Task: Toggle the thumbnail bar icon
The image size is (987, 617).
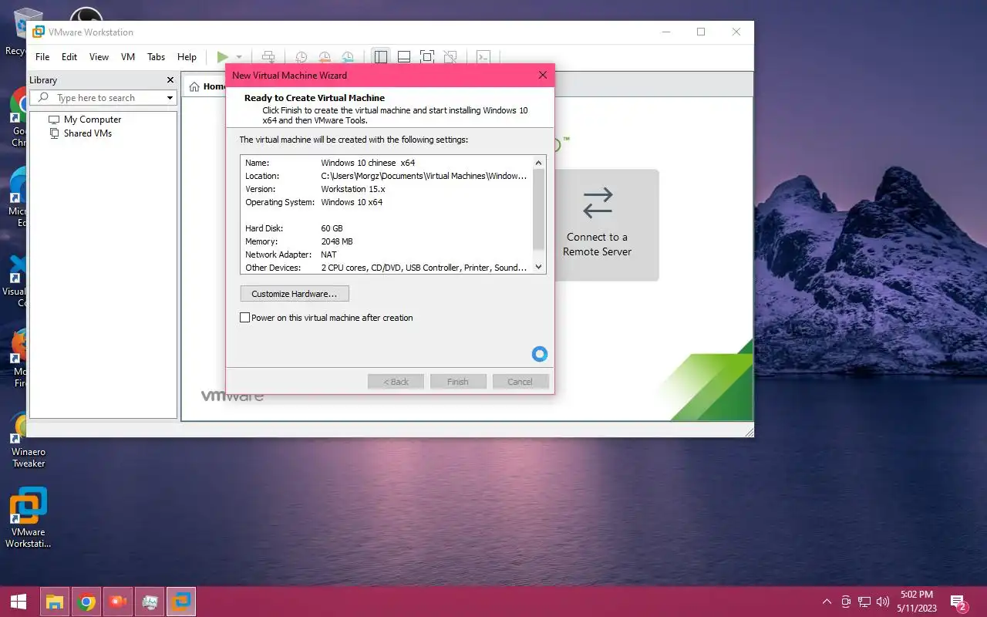Action: click(x=403, y=57)
